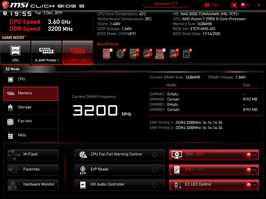Select the optical disc boot priority icon

[120, 54]
